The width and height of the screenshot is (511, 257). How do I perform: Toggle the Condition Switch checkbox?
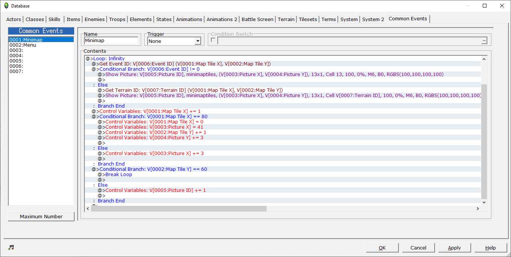point(214,41)
